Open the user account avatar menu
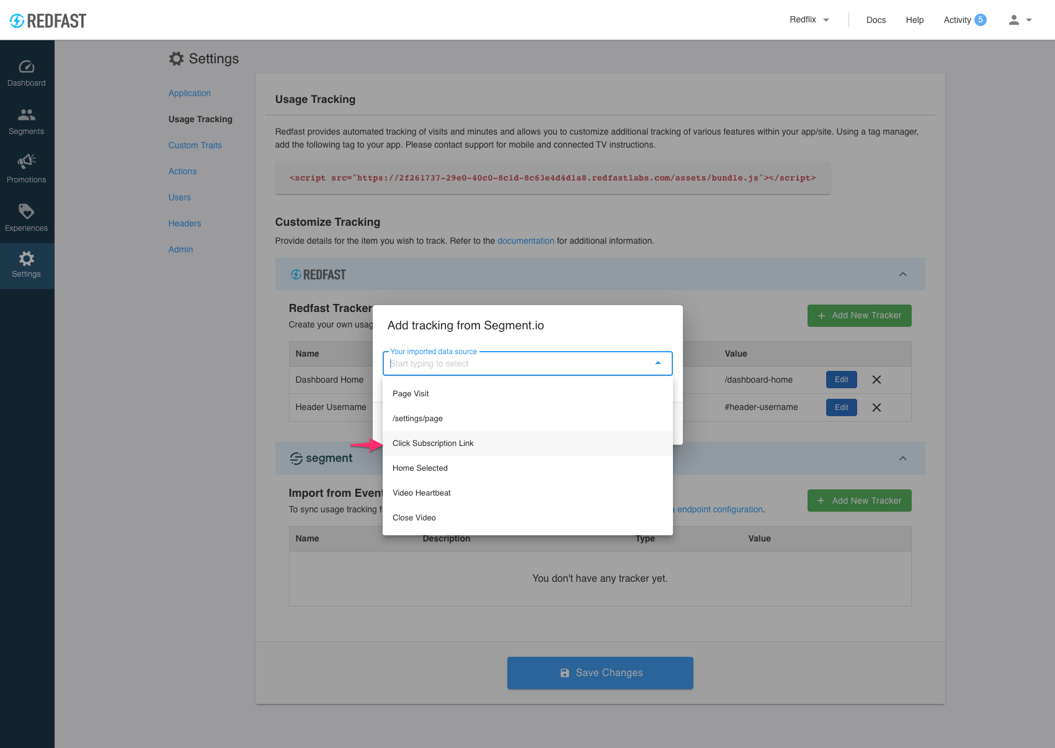The height and width of the screenshot is (748, 1055). [1020, 20]
